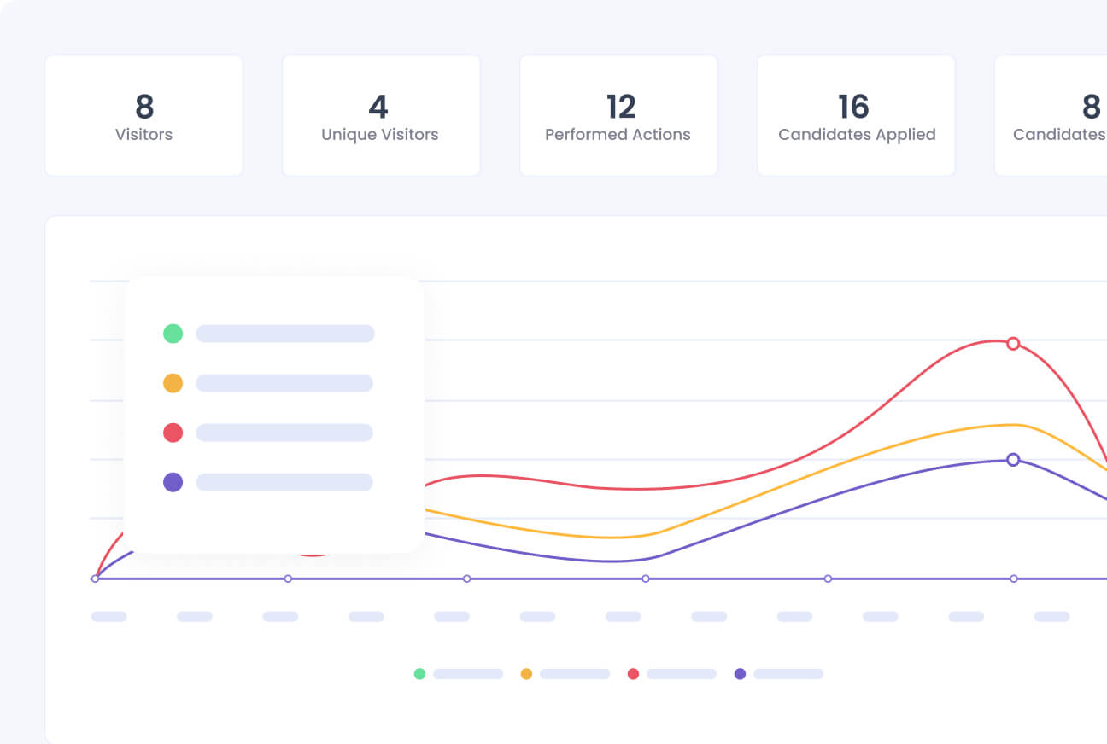1107x744 pixels.
Task: Select the red line's peak data point
Action: coord(1013,344)
